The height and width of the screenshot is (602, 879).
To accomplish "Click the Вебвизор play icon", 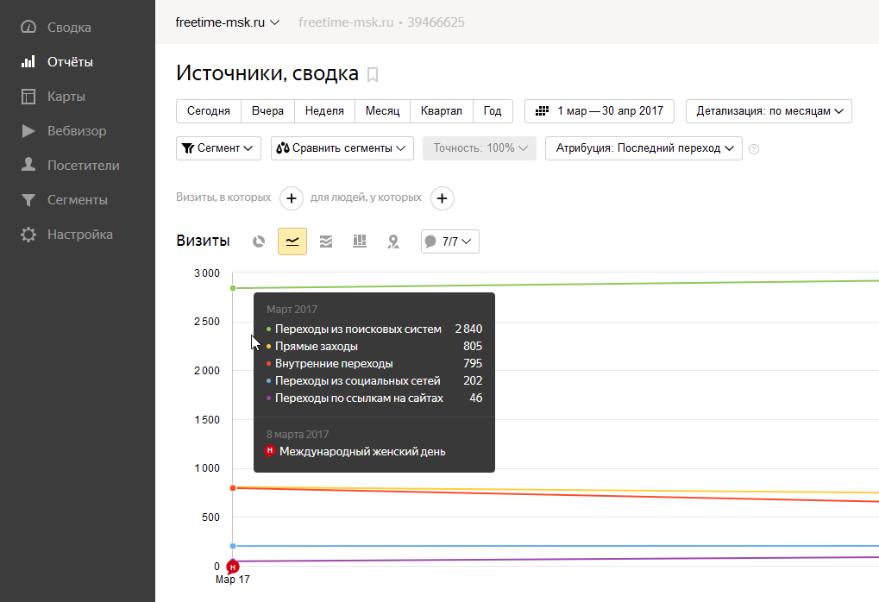I will pos(28,131).
